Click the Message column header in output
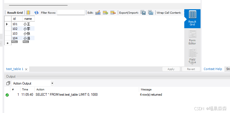 click(x=146, y=90)
